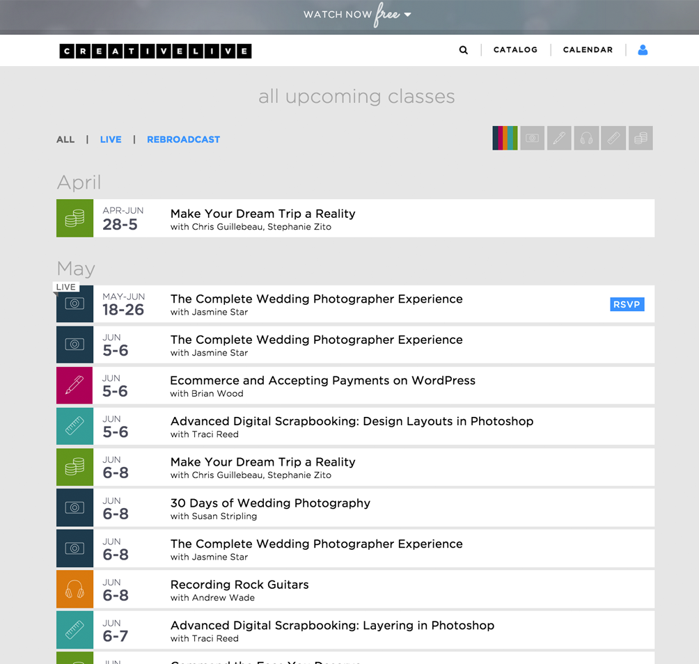The width and height of the screenshot is (699, 664).
Task: Click the 'all upcoming classes' heading
Action: point(356,96)
